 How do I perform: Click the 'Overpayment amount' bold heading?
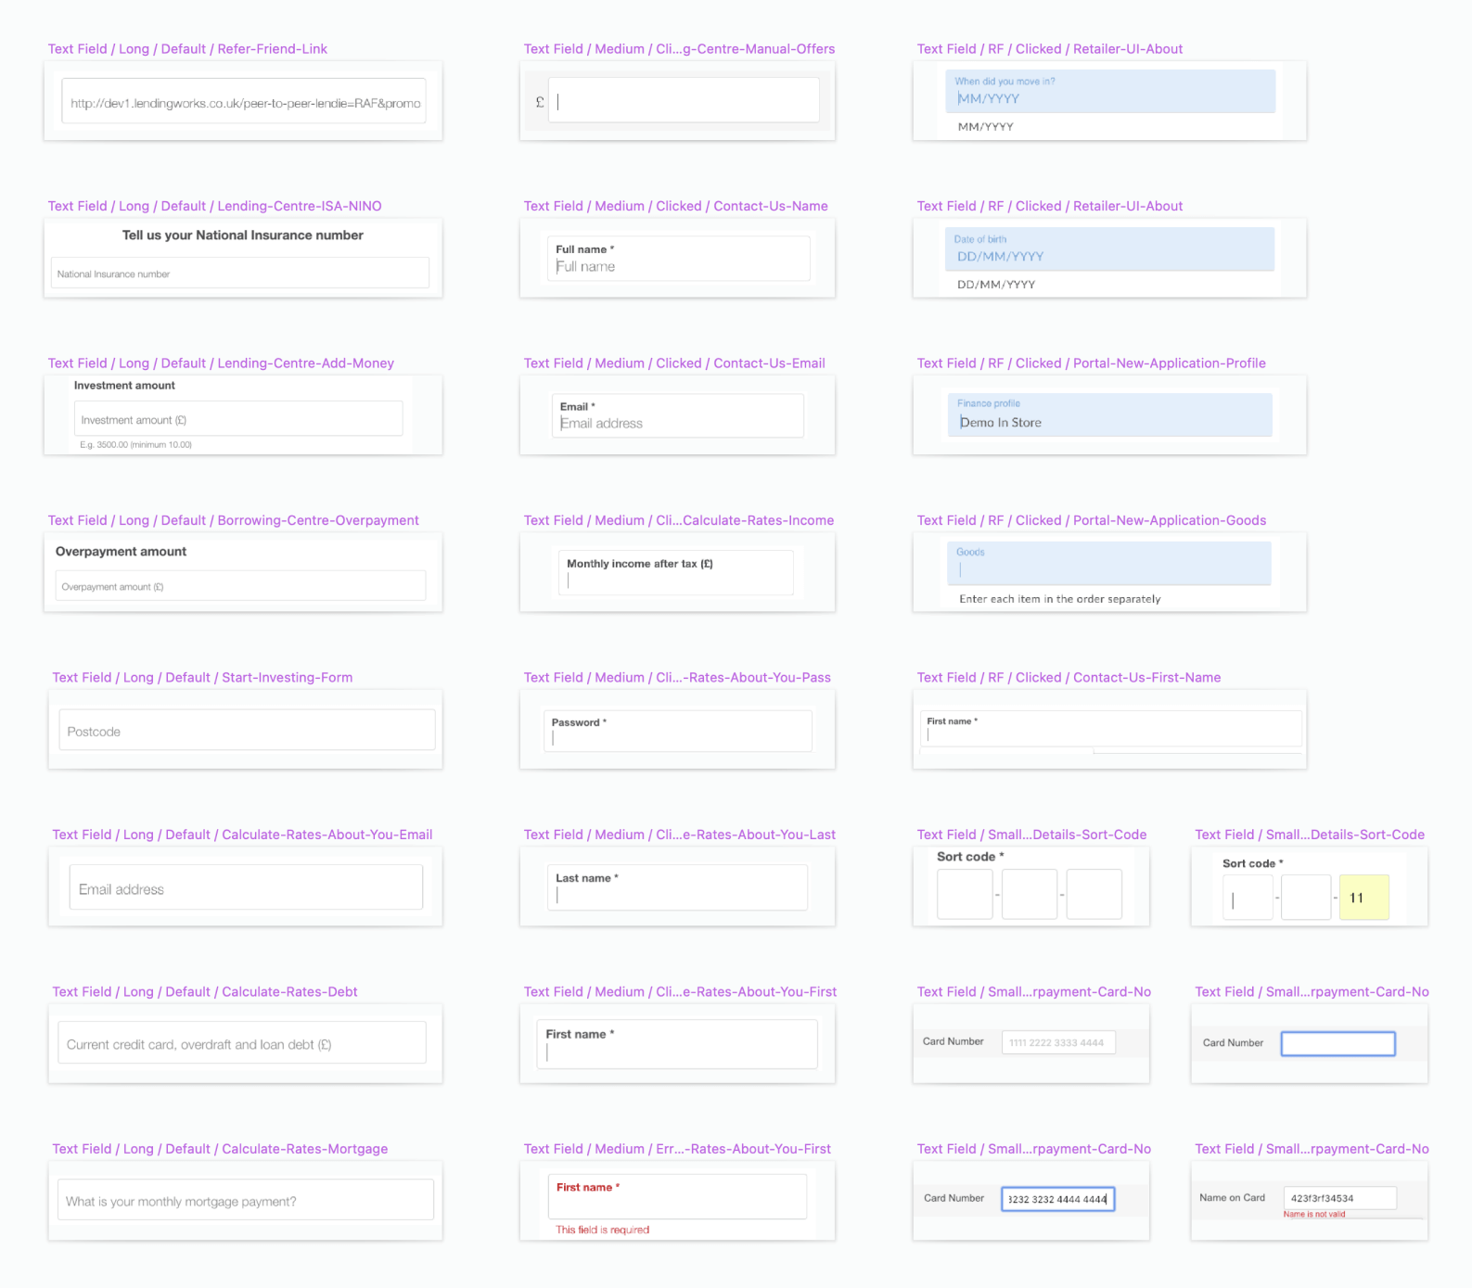[122, 552]
